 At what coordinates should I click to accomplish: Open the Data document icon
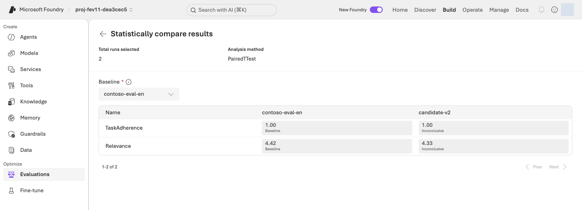click(12, 150)
